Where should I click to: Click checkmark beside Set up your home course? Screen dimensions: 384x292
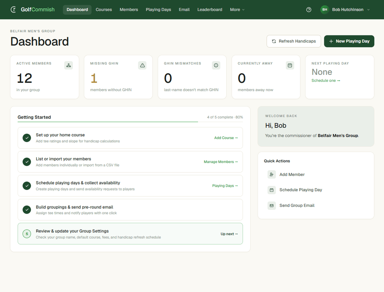click(27, 138)
